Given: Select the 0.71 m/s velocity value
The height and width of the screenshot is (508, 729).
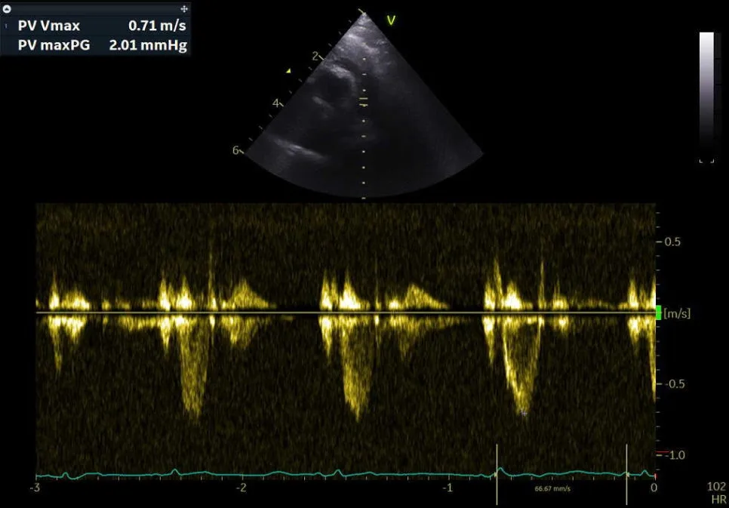Looking at the screenshot, I should (x=157, y=26).
